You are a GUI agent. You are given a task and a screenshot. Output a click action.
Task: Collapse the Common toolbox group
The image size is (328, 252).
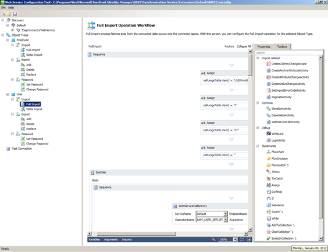click(x=258, y=103)
